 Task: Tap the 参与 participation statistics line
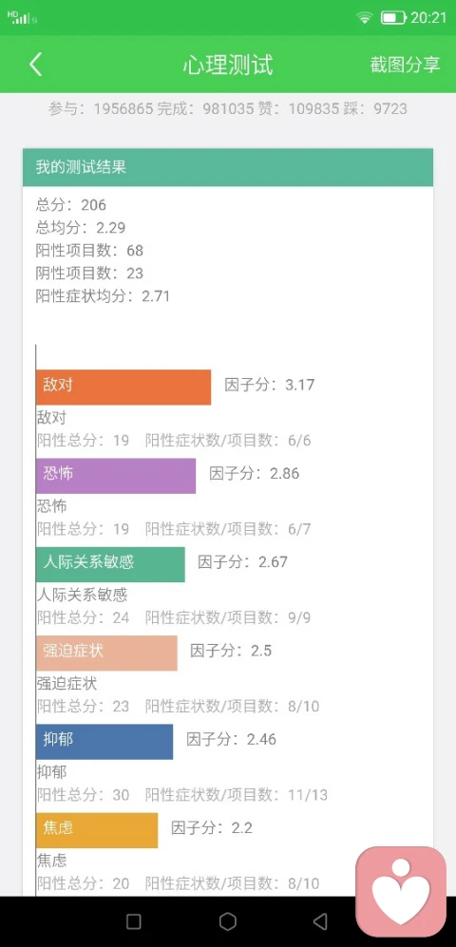click(x=228, y=108)
